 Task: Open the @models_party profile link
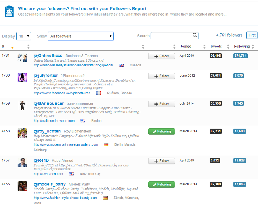(x=50, y=184)
